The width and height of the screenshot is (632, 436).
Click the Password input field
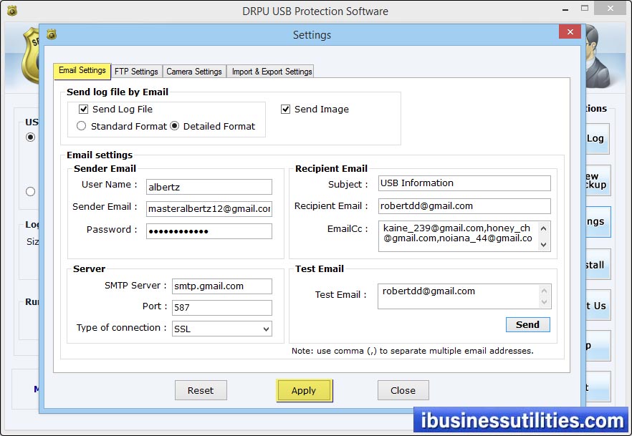click(209, 231)
